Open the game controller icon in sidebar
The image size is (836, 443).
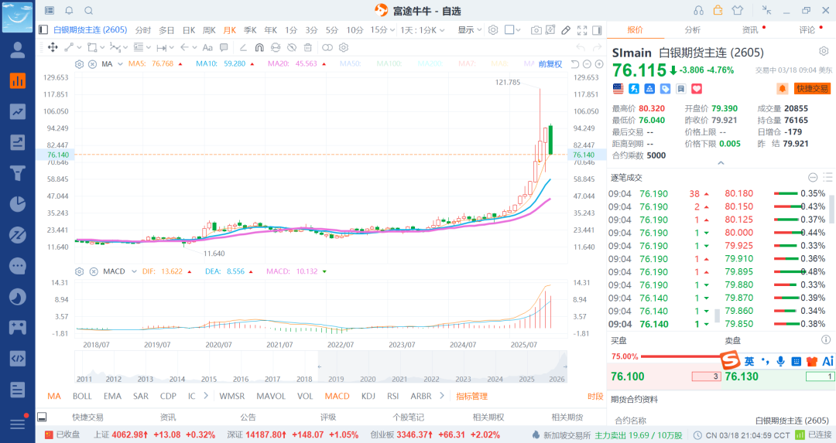click(x=18, y=328)
